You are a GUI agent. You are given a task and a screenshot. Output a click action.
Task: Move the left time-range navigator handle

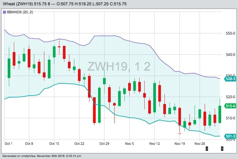(207, 149)
